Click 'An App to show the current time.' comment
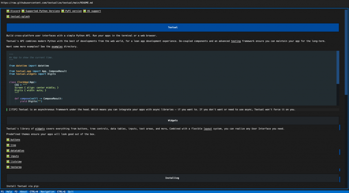Viewport: 349px width, 193px height. pyautogui.click(x=31, y=58)
